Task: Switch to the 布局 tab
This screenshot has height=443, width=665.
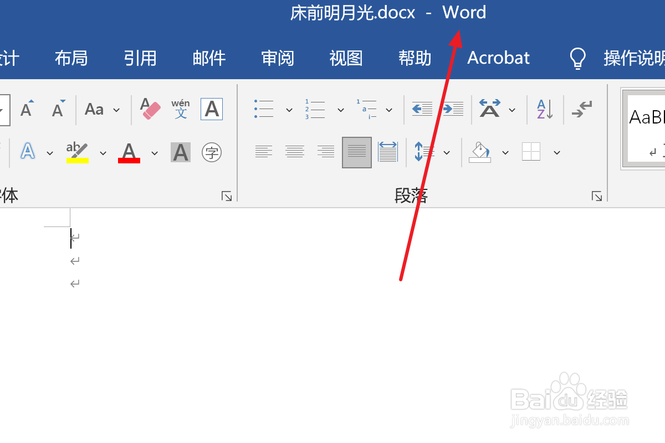Action: [x=71, y=58]
